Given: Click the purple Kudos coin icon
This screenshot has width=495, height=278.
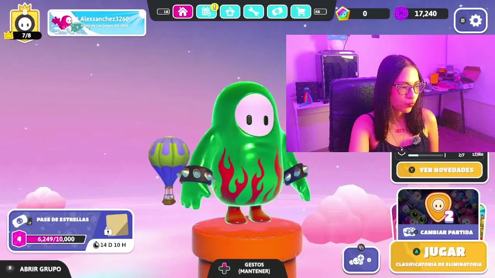Looking at the screenshot, I should pos(401,14).
